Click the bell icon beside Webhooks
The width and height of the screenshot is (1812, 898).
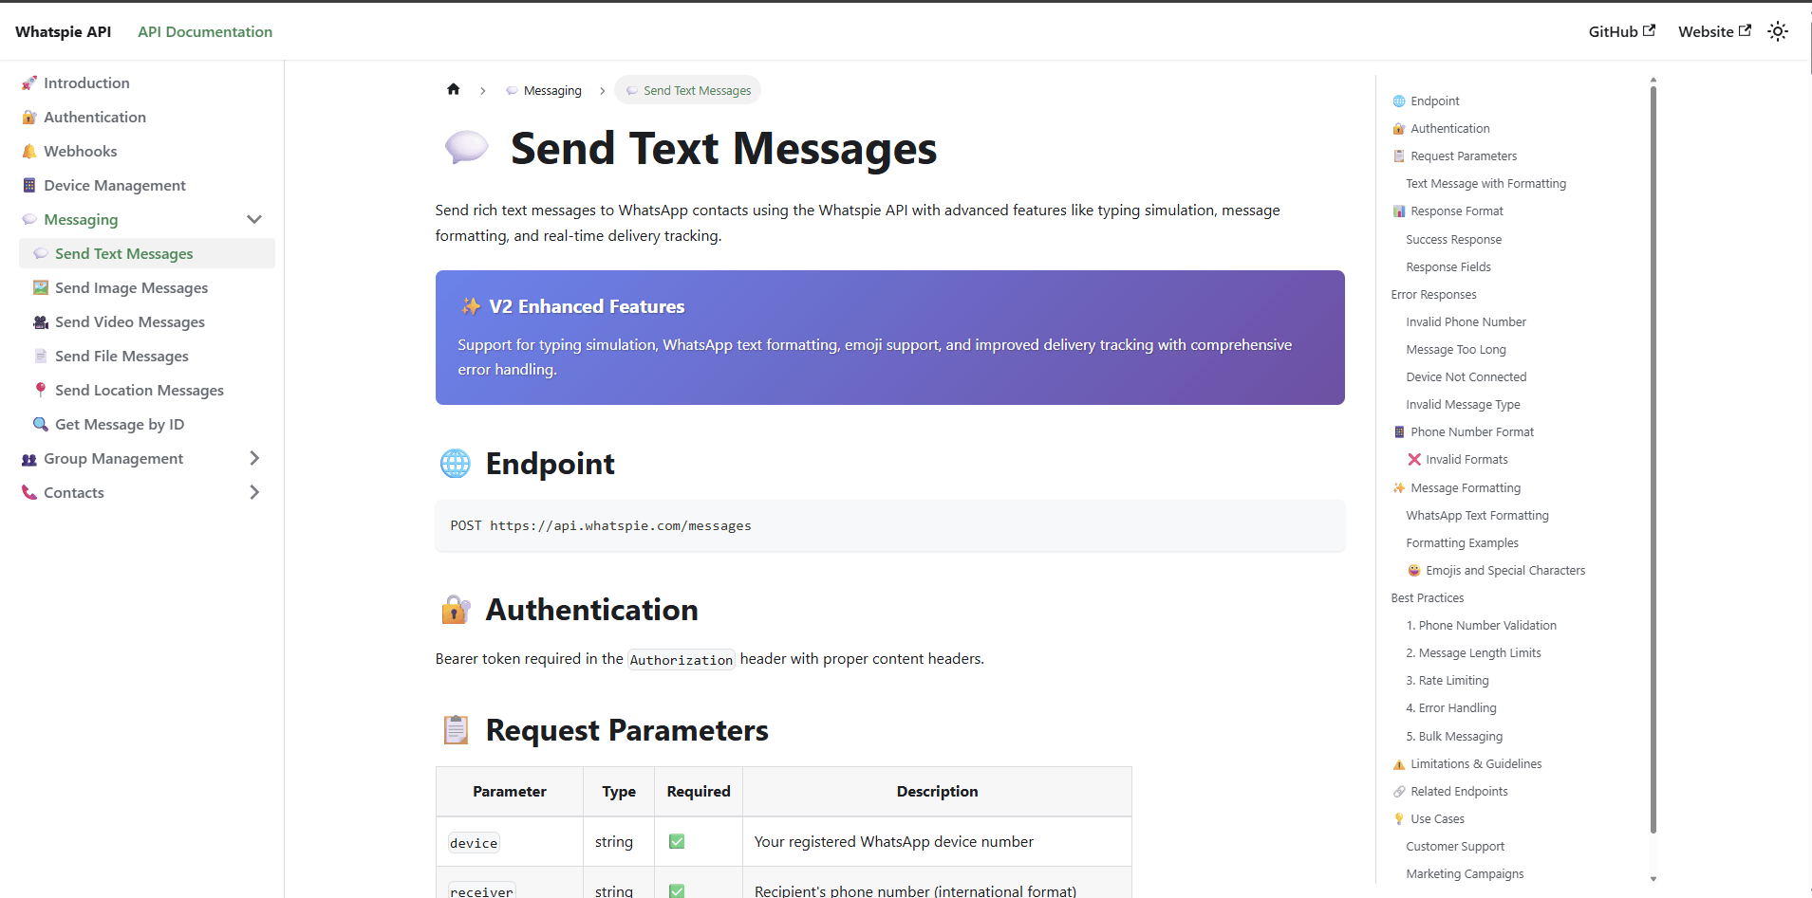(x=29, y=152)
